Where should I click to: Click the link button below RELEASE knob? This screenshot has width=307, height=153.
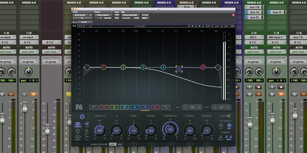[207, 144]
